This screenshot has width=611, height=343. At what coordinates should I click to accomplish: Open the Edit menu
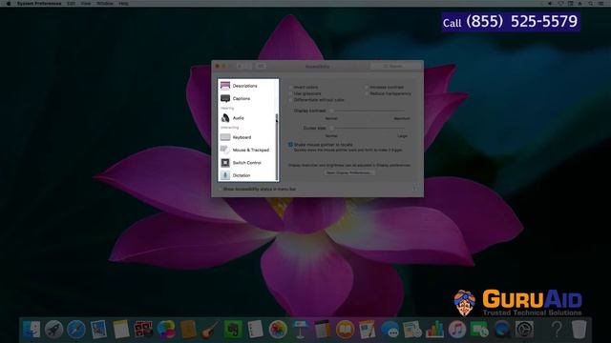[x=71, y=3]
